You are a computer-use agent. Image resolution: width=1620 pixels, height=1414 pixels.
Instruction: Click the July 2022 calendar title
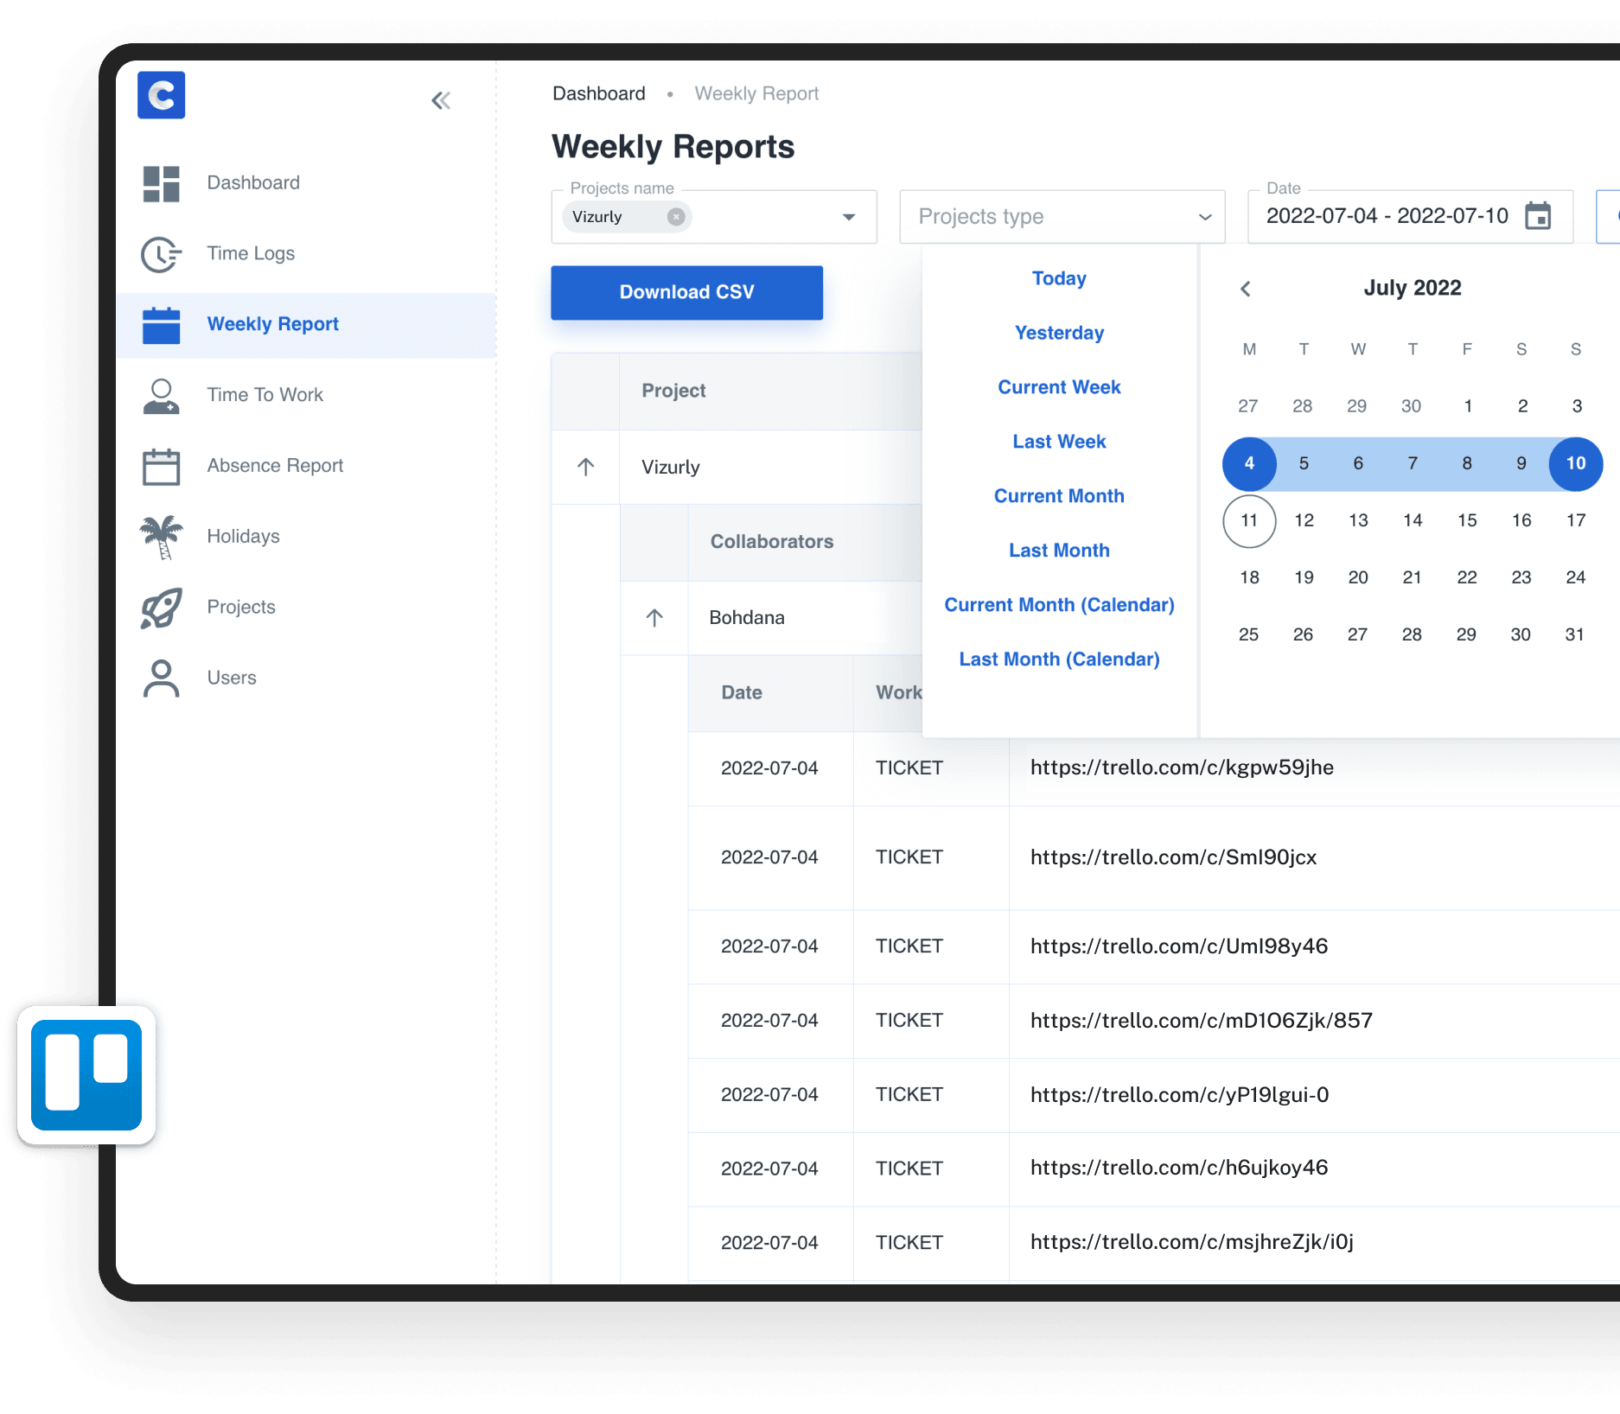click(x=1413, y=289)
